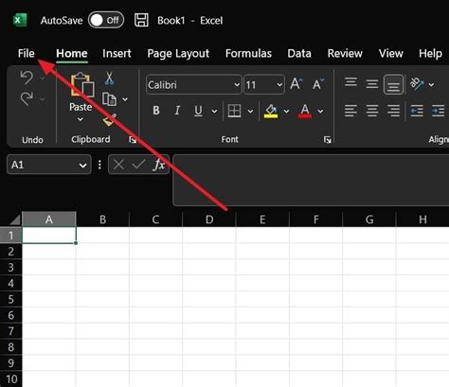Toggle Bold formatting
449x387 pixels.
point(156,111)
